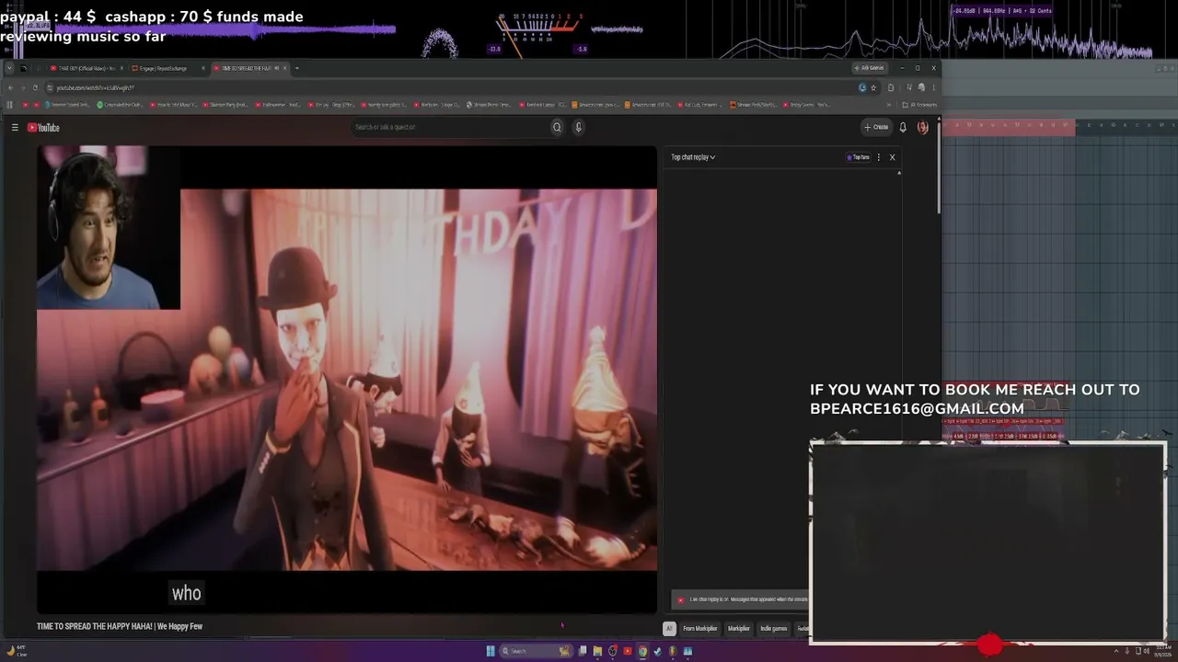Screen dimensions: 1178x662
Task: Click the YouTube search magnifier button
Action: pos(557,127)
